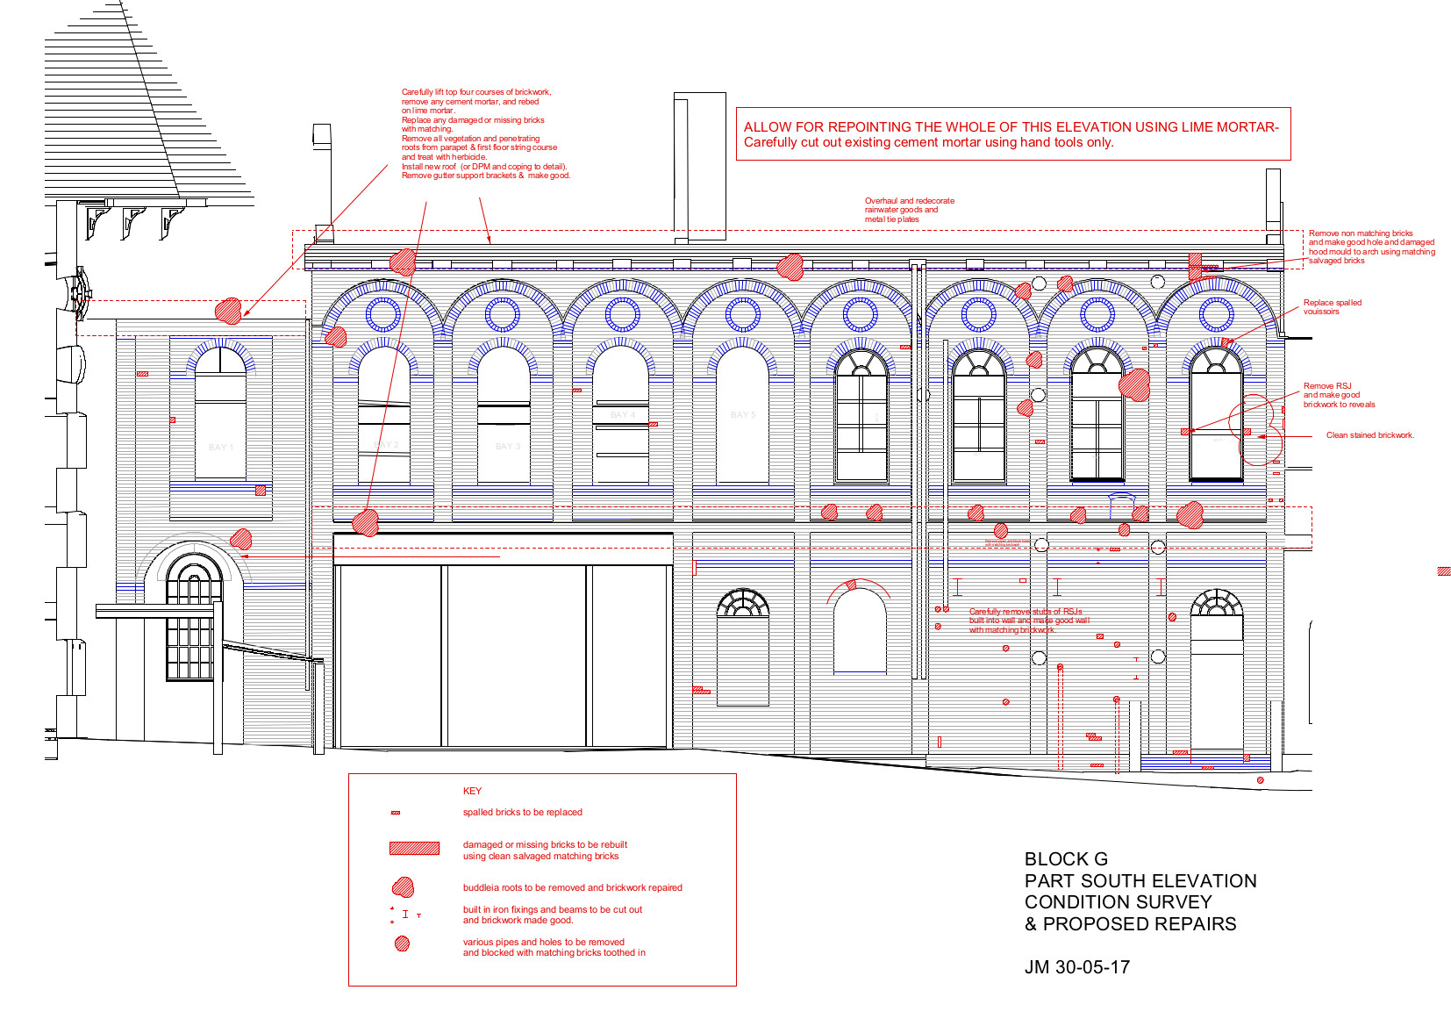Select the small hatched mark at far right edge
Screen dimensions: 1451x1026
1443,571
